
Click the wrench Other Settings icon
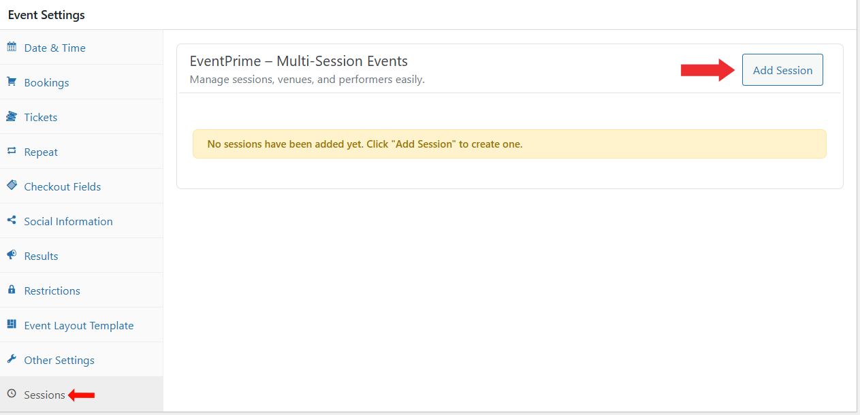12,359
